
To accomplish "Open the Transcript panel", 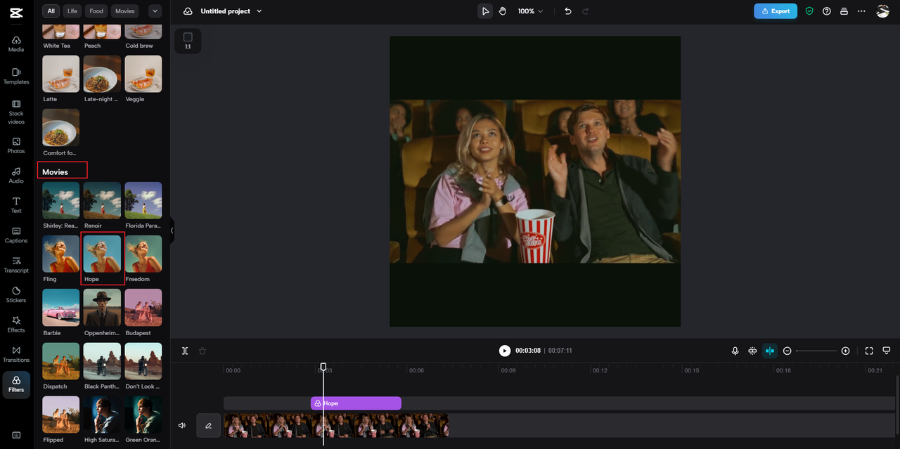I will click(16, 265).
